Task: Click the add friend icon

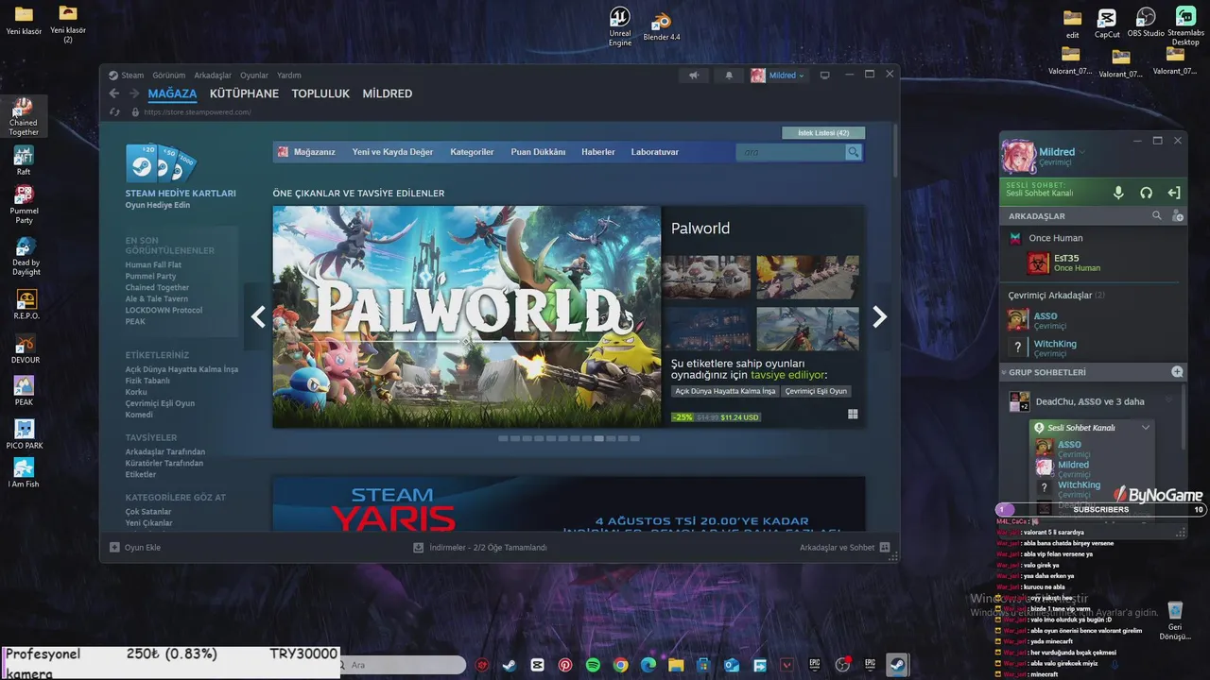Action: pyautogui.click(x=1177, y=216)
